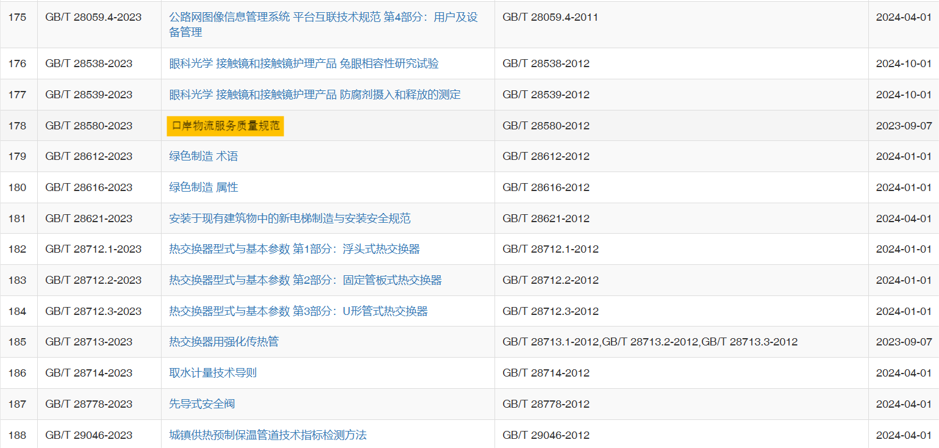
Task: Click standard number GB/T 29046-2023 cell
Action: [x=88, y=435]
